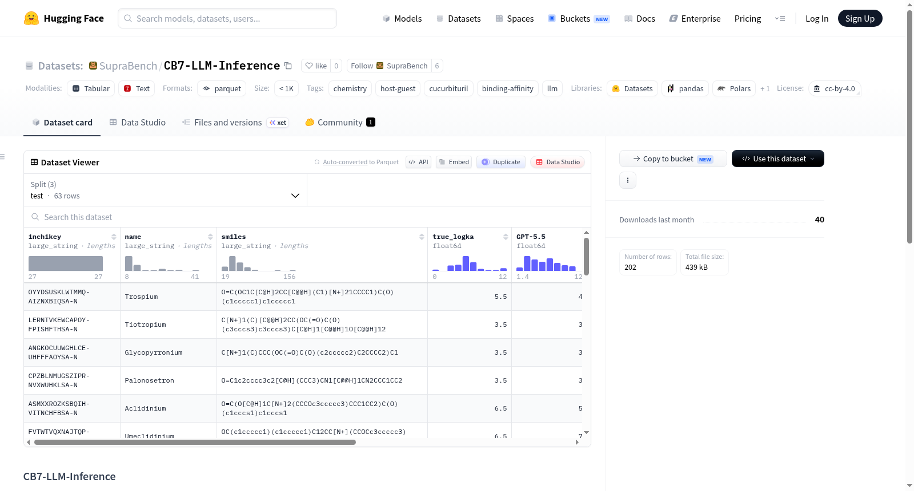This screenshot has height=491, width=914.
Task: Click the Duplicate button
Action: click(x=501, y=162)
